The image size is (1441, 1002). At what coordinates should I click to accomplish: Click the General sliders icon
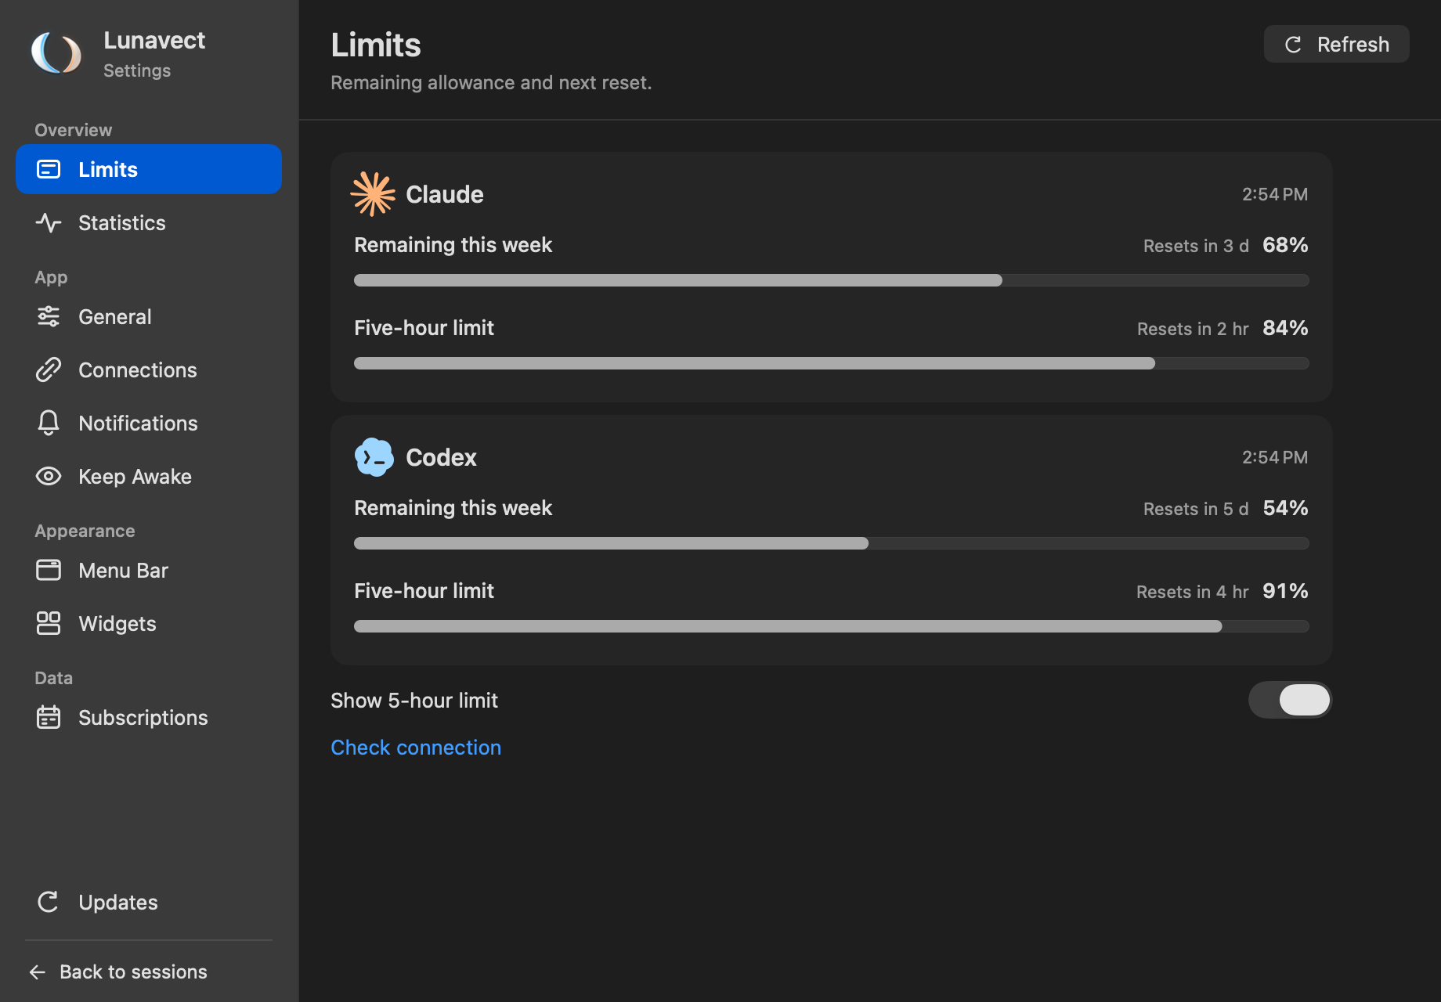49,317
